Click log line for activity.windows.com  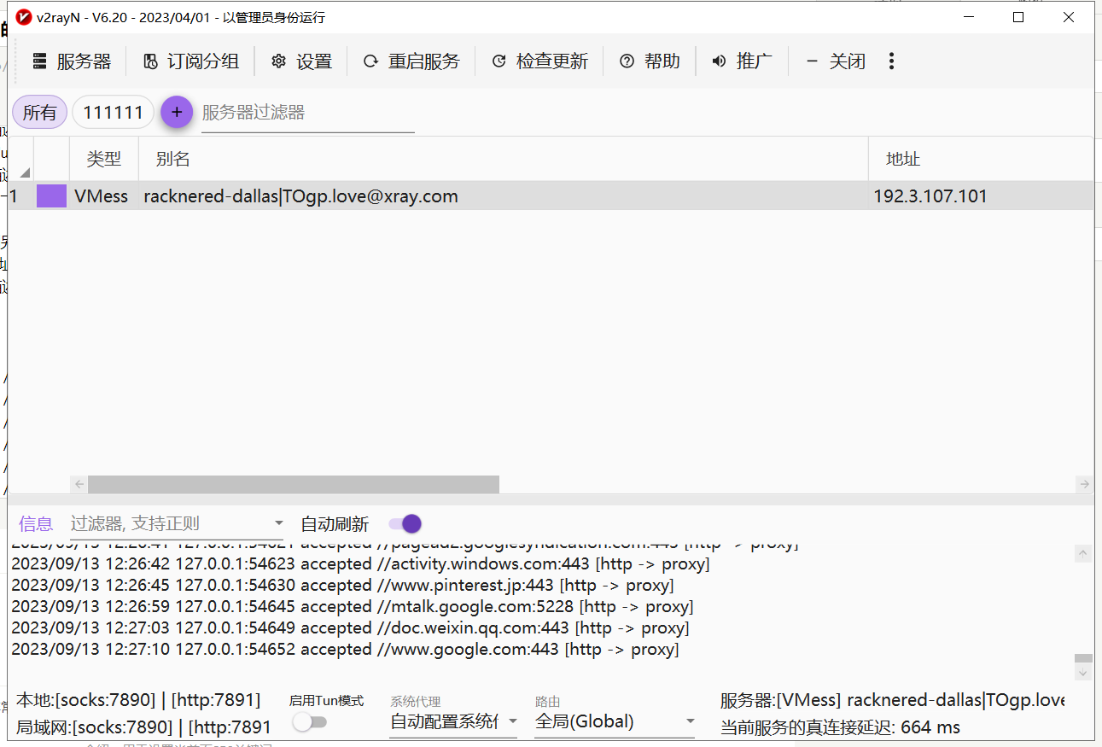click(x=360, y=564)
